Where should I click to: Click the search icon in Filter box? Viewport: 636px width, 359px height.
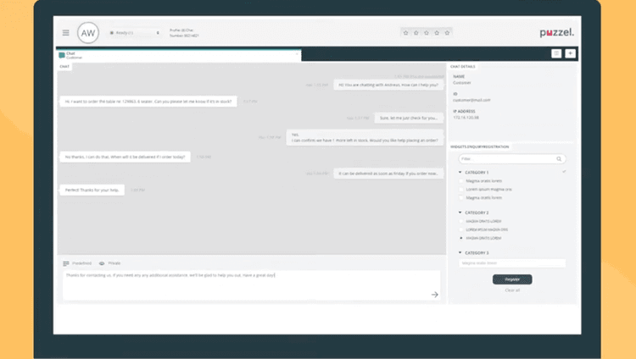[559, 159]
